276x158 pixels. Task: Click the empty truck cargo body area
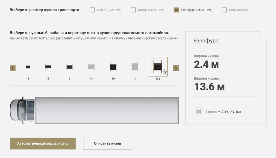pos(107,110)
